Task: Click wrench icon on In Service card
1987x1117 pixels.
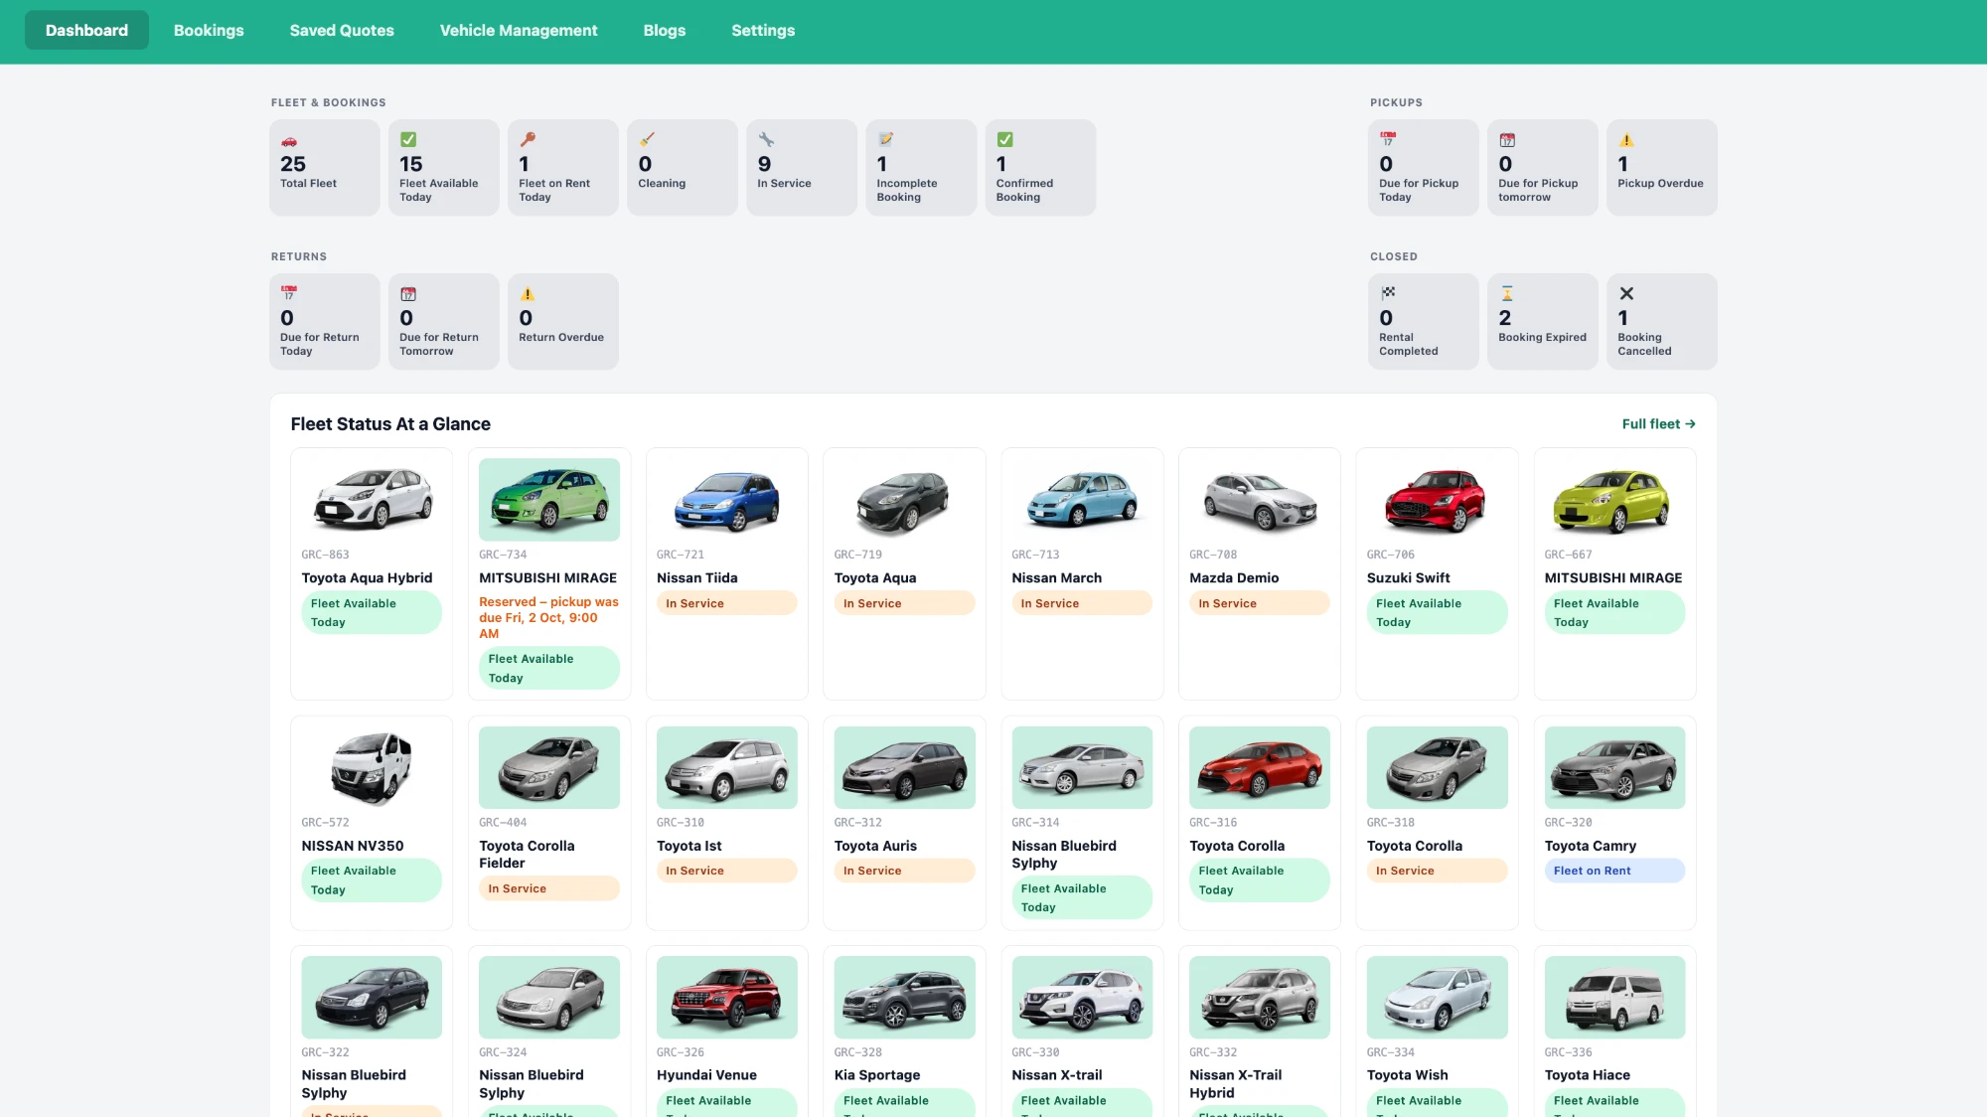Action: point(766,140)
